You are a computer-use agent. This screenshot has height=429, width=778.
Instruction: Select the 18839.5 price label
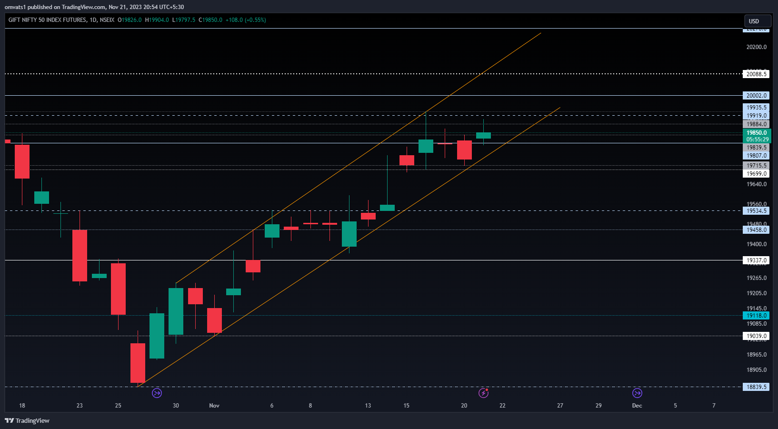756,387
